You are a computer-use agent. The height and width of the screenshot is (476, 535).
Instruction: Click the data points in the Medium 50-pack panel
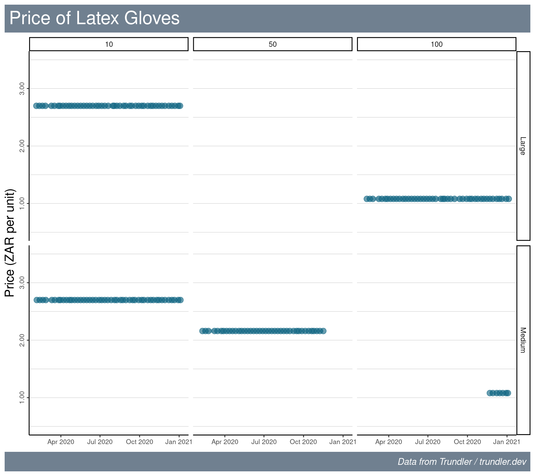pyautogui.click(x=263, y=331)
